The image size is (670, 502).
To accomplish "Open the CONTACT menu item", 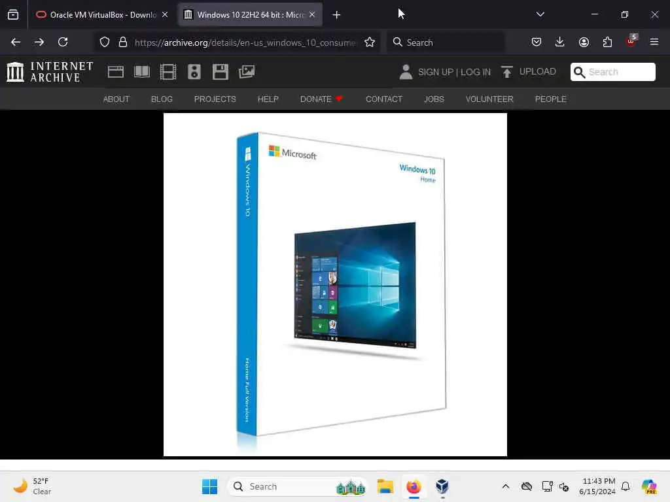I will pos(383,99).
